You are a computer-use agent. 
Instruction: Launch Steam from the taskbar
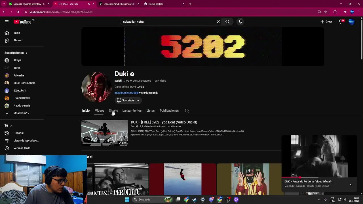(194, 199)
